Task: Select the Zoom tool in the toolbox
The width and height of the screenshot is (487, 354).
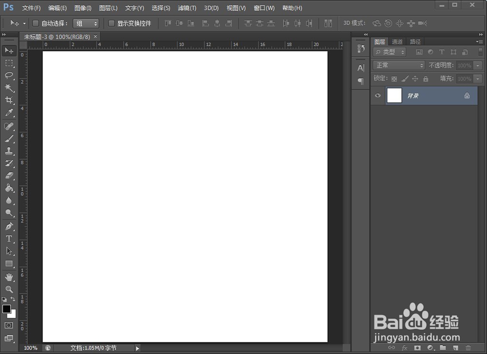Action: (9, 289)
